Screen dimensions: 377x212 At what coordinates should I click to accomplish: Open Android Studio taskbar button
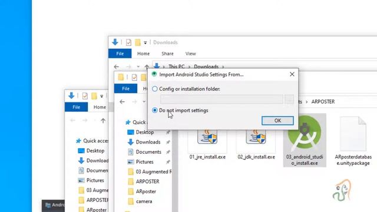pyautogui.click(x=54, y=206)
